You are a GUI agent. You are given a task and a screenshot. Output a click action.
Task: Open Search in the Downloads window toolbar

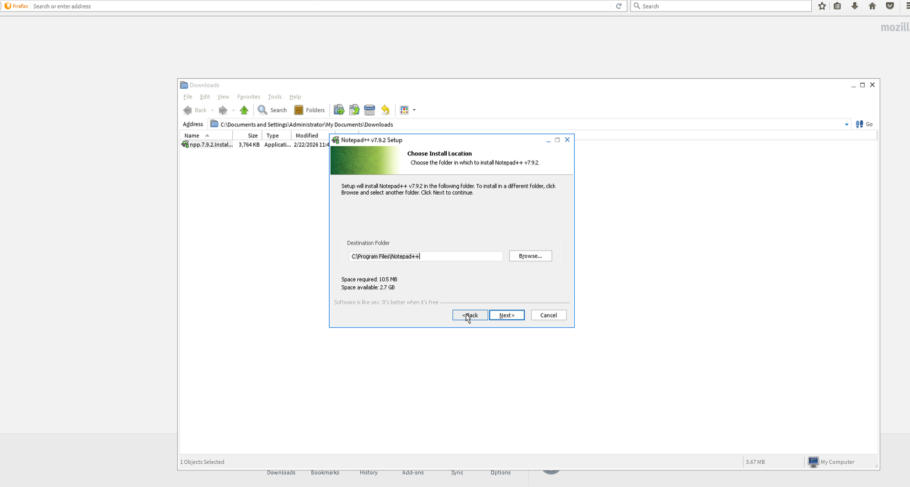pyautogui.click(x=272, y=110)
